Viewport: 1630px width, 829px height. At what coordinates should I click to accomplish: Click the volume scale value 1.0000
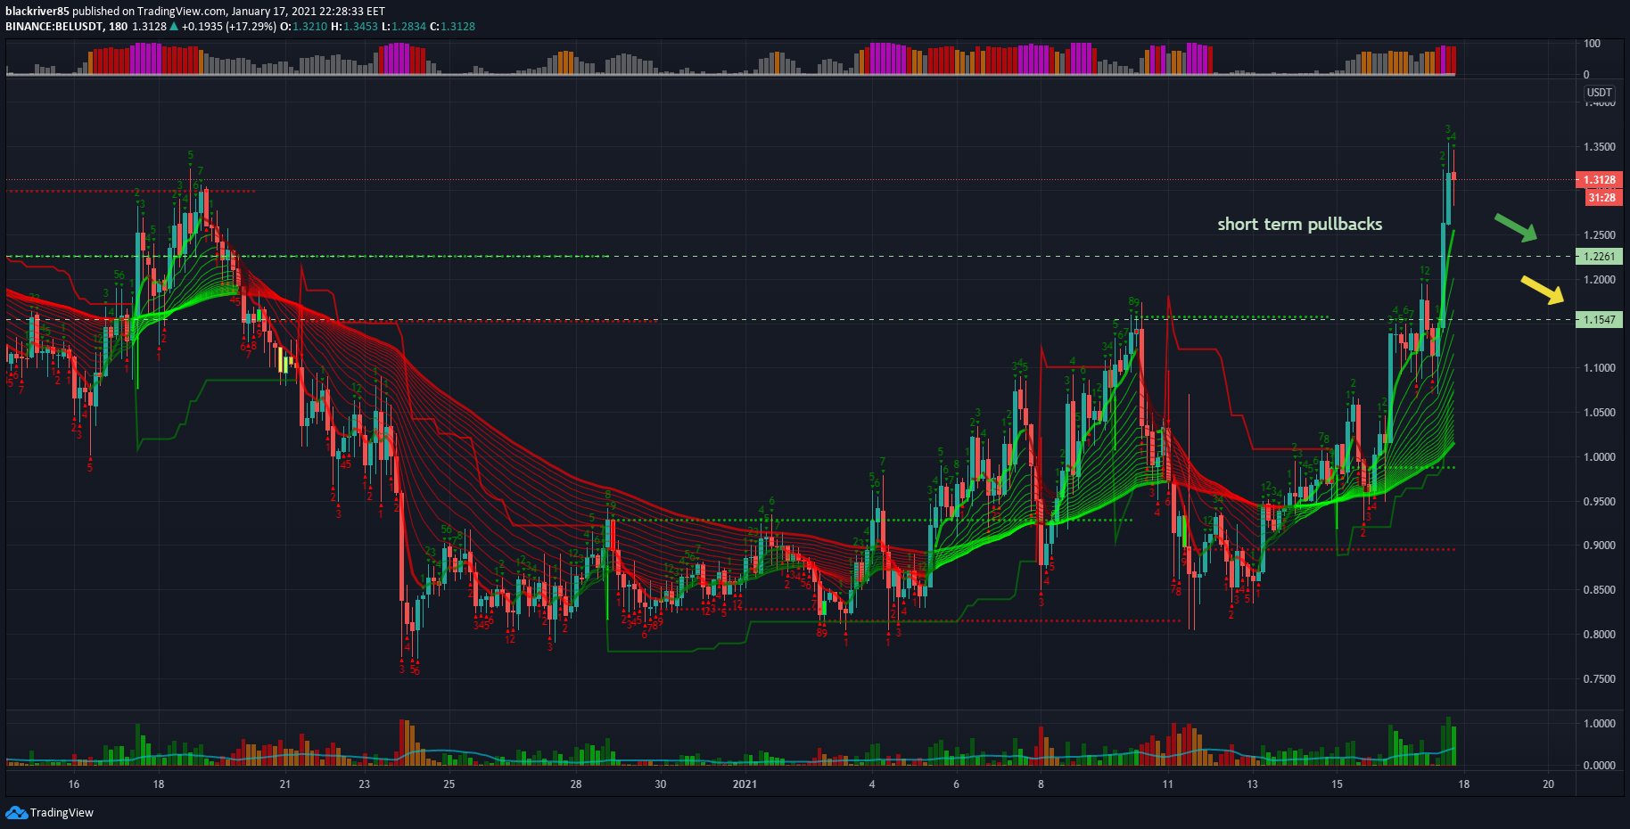pos(1599,724)
